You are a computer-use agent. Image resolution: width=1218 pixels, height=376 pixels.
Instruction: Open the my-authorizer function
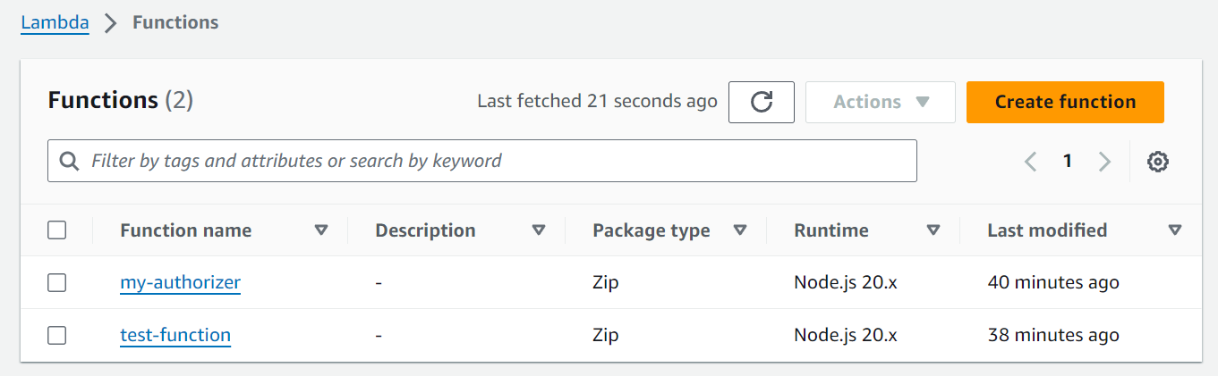coord(180,283)
